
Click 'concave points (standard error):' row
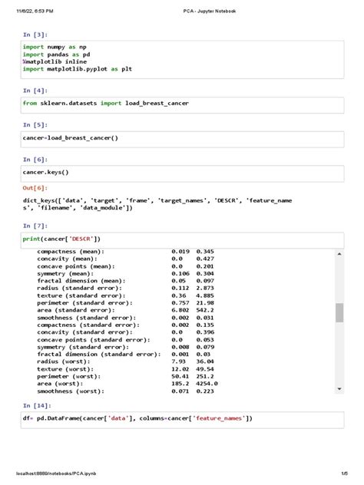pyautogui.click(x=125, y=340)
